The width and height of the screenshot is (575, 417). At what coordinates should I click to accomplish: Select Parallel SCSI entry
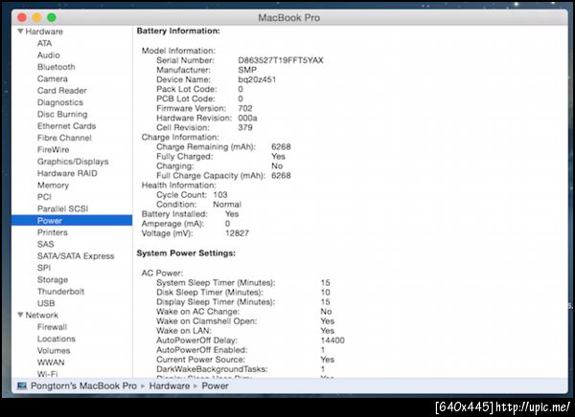[x=62, y=208]
